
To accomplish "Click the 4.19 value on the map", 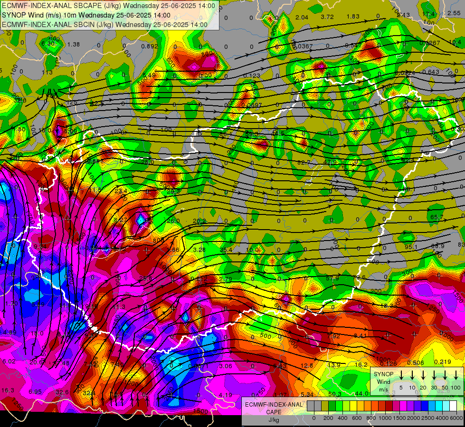I will pos(226,395).
